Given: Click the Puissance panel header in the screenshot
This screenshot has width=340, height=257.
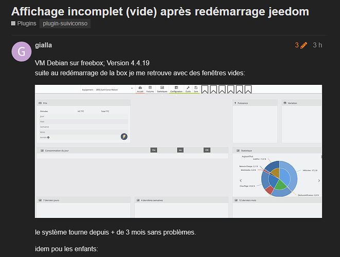Looking at the screenshot, I should (255, 103).
